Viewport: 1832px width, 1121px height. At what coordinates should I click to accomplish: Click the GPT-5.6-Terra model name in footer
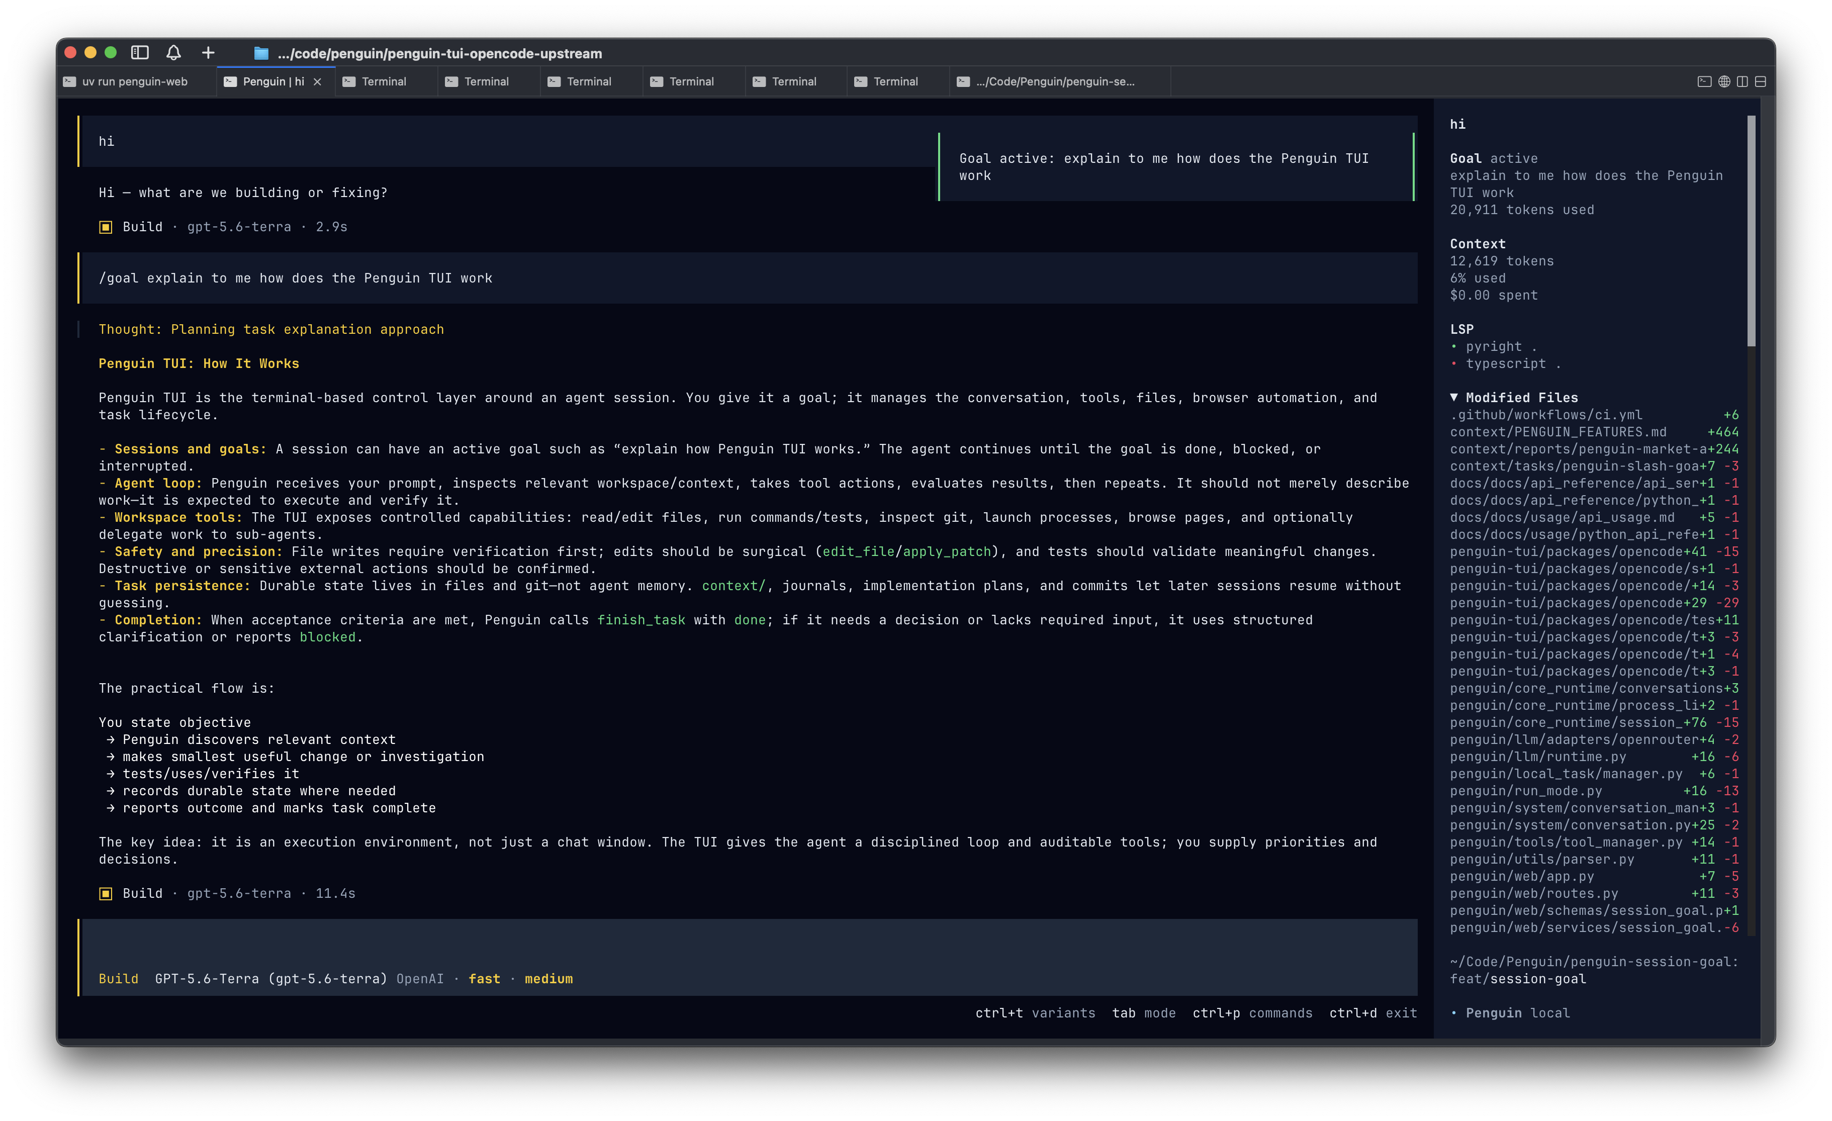[x=270, y=979]
